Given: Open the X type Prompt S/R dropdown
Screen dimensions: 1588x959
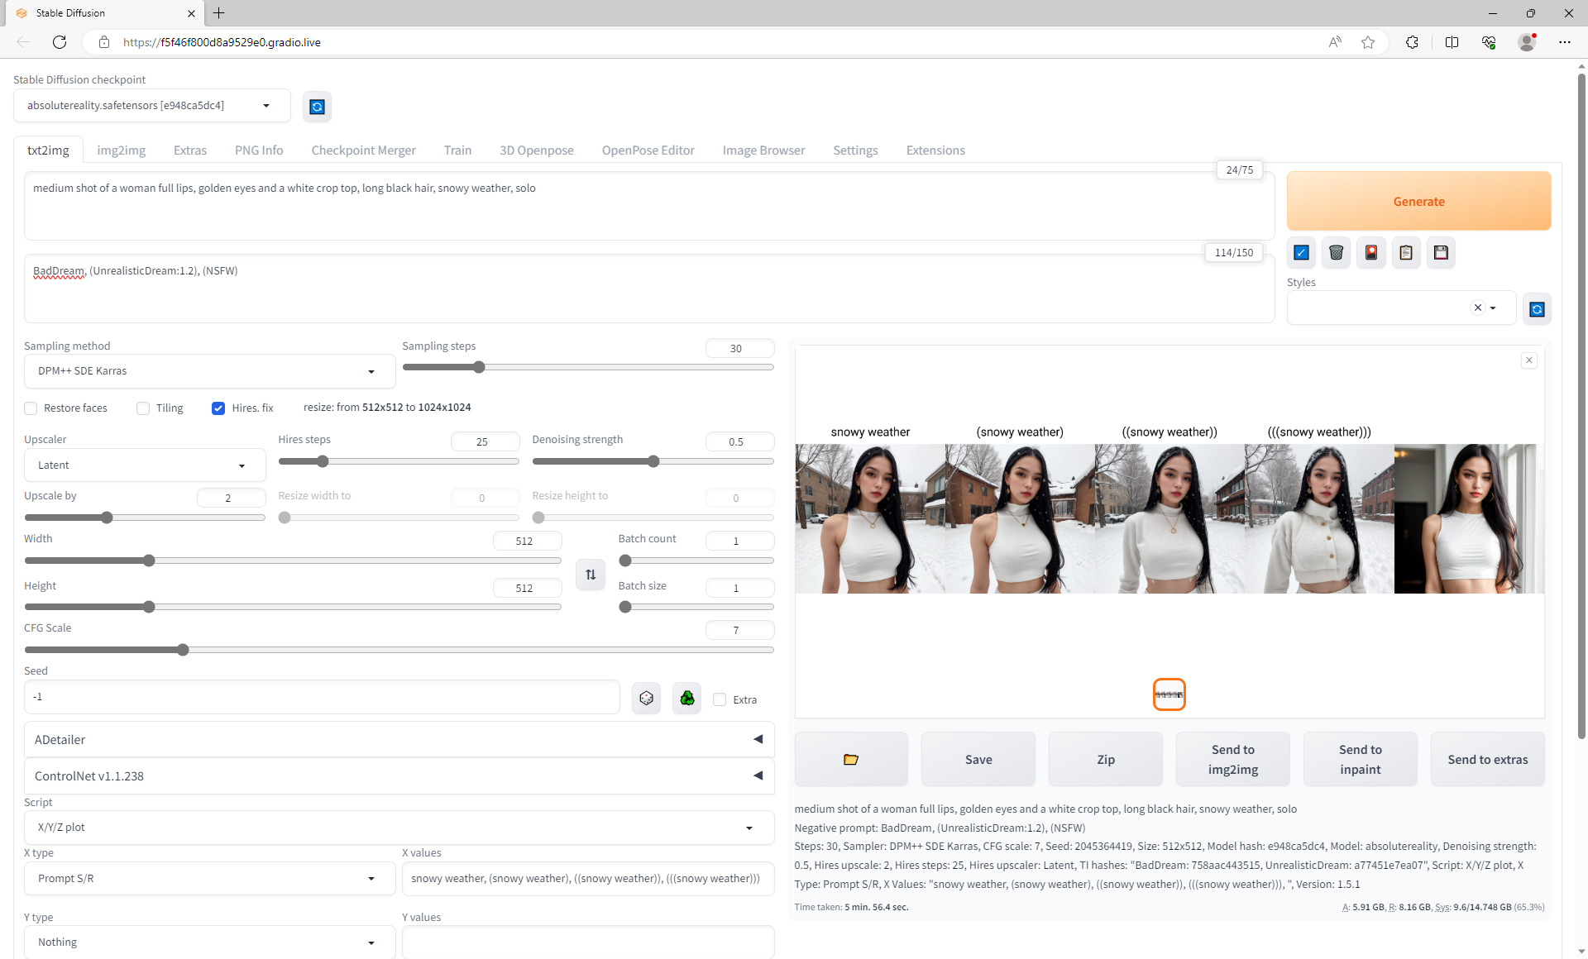Looking at the screenshot, I should (208, 879).
